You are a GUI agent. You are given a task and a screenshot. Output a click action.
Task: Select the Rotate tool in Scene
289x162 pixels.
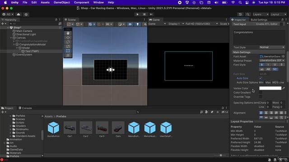click(x=68, y=42)
